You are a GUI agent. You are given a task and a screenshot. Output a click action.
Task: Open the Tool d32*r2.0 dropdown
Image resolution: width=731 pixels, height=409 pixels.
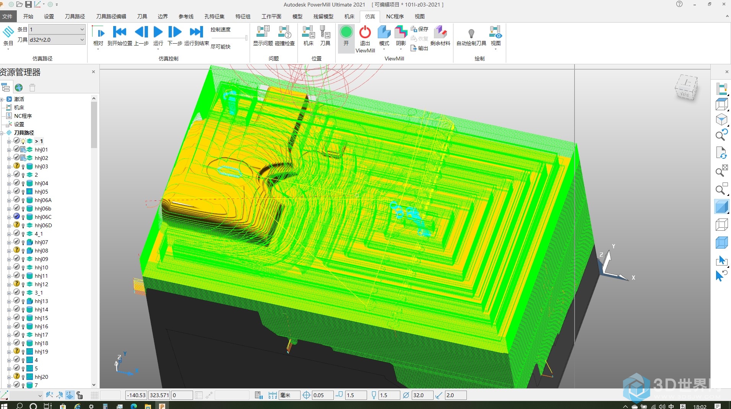[57, 39]
